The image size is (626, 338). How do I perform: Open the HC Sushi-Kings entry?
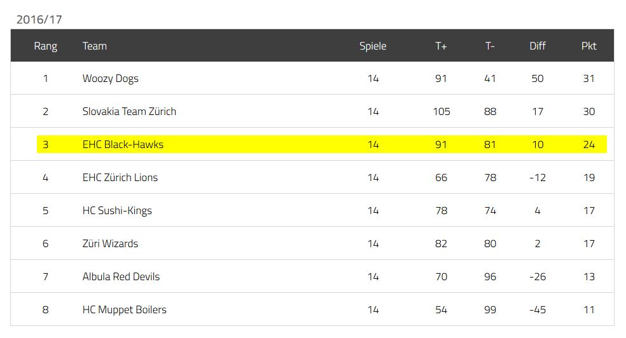[x=117, y=211]
